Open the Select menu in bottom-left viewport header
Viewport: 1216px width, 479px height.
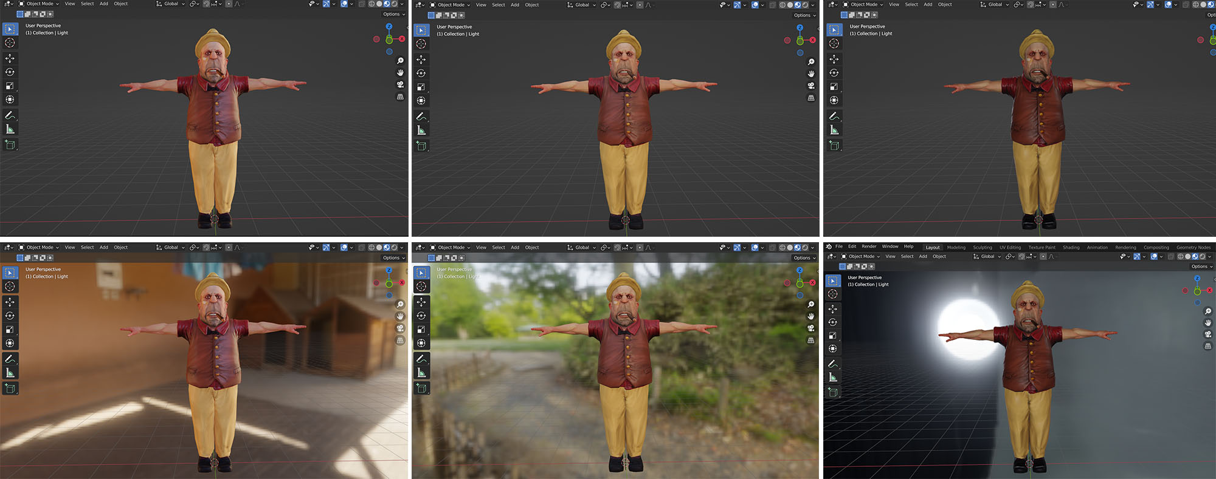88,248
